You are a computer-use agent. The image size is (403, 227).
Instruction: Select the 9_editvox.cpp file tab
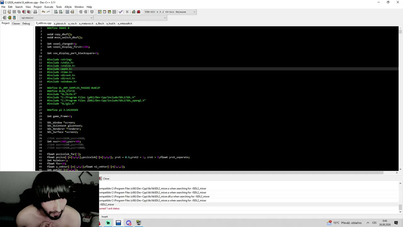point(44,23)
